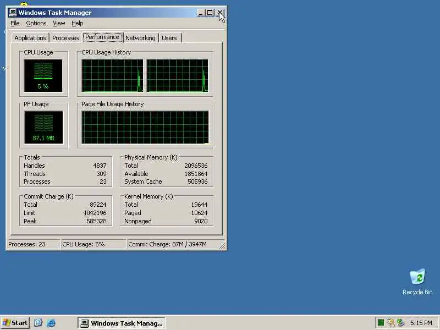Open the Options menu
The width and height of the screenshot is (440, 330).
click(x=36, y=23)
